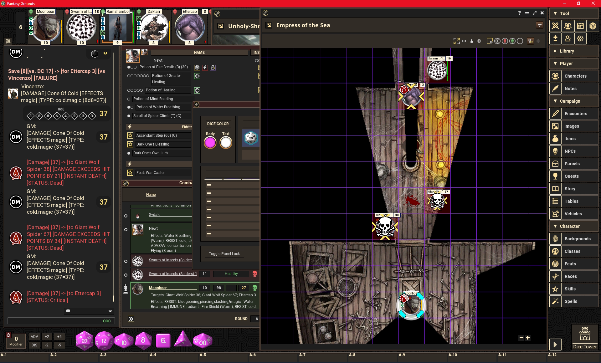Zoom in the map with plus button
Screen dimensions: 601x363
[x=528, y=338]
